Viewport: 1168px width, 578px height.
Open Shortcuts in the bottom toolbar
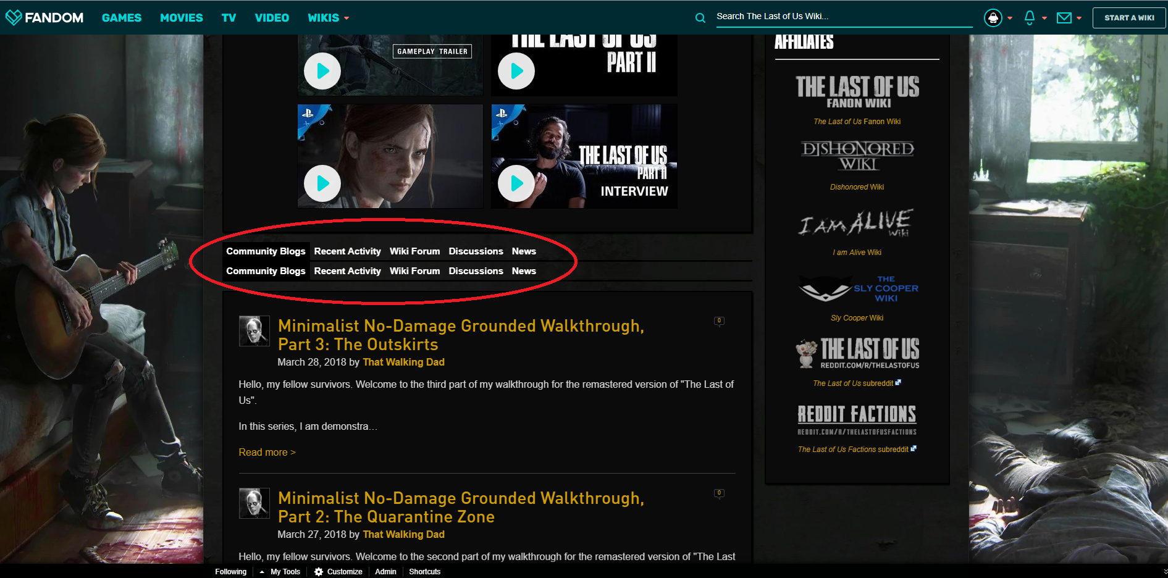coord(425,572)
